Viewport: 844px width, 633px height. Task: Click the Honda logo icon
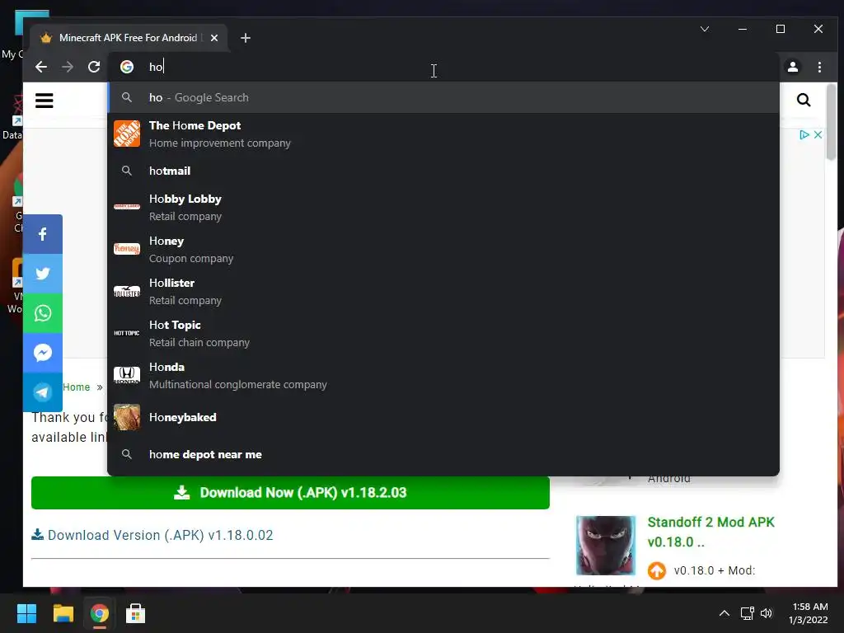click(127, 375)
